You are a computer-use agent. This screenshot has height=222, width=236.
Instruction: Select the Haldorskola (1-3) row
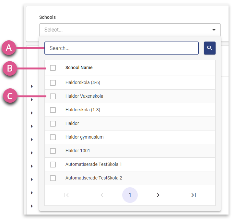(130, 110)
